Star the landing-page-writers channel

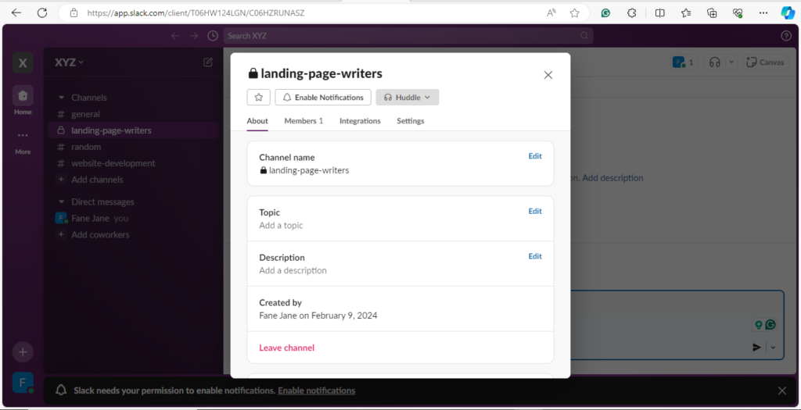click(258, 98)
